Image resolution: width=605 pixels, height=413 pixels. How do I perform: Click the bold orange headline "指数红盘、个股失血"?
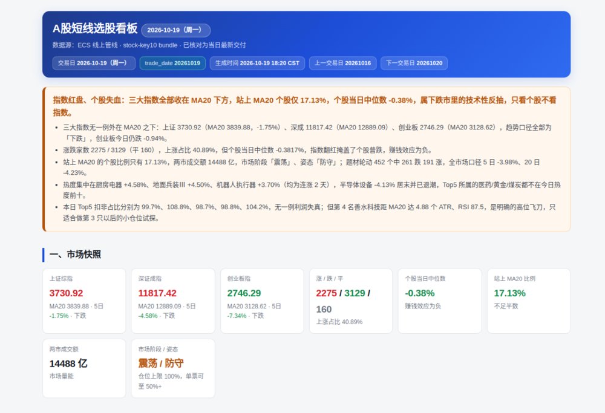point(304,106)
